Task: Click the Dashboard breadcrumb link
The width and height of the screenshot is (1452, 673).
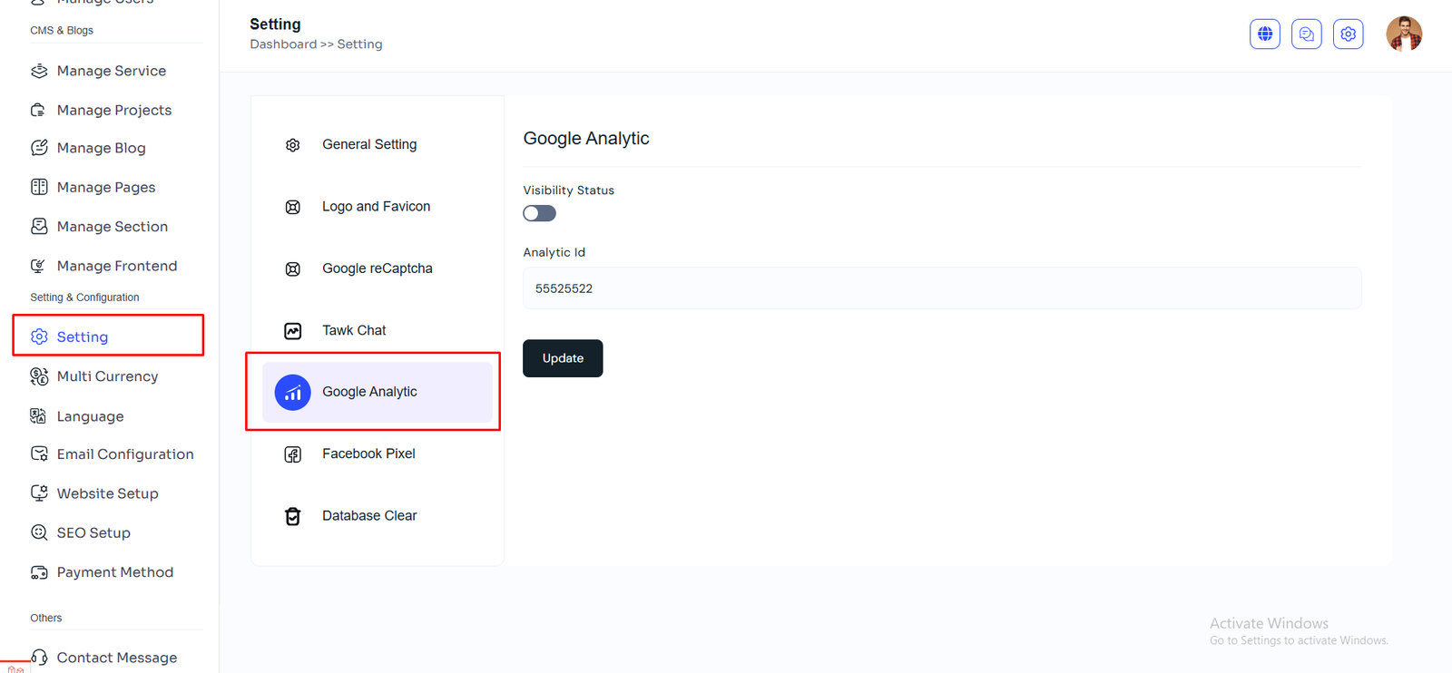Action: coord(283,44)
